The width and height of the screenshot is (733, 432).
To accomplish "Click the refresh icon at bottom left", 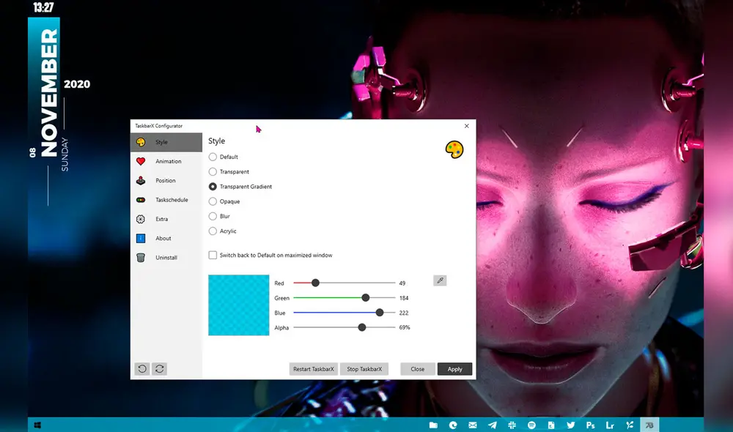I will [160, 368].
